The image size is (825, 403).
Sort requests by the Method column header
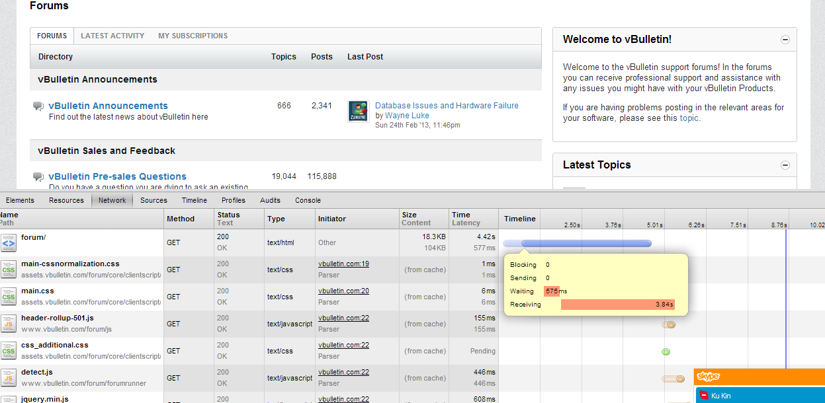click(189, 219)
